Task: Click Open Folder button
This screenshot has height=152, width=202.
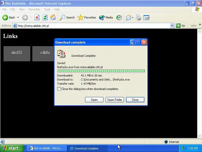Action: point(115,100)
